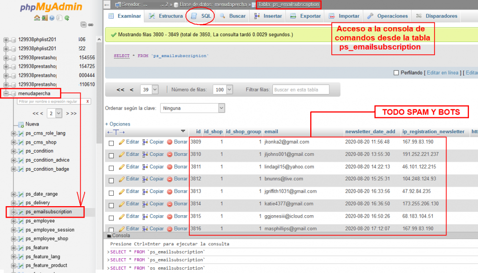This screenshot has height=273, width=478.
Task: Open the Buscar tab
Action: click(233, 16)
